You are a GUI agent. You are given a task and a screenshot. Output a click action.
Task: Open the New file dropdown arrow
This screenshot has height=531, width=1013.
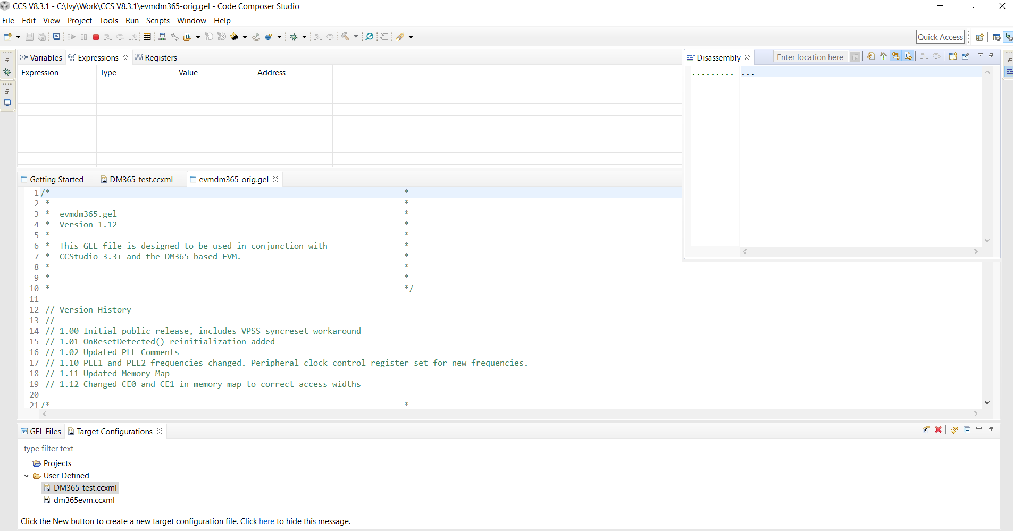[x=18, y=37]
